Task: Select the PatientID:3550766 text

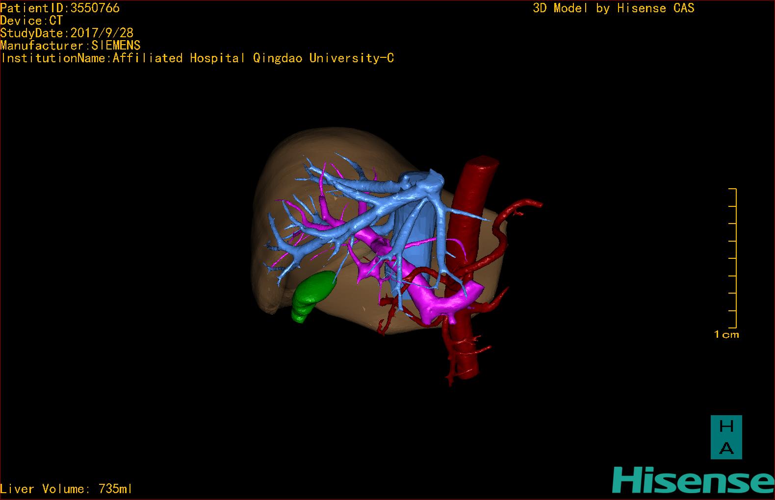Action: tap(60, 8)
